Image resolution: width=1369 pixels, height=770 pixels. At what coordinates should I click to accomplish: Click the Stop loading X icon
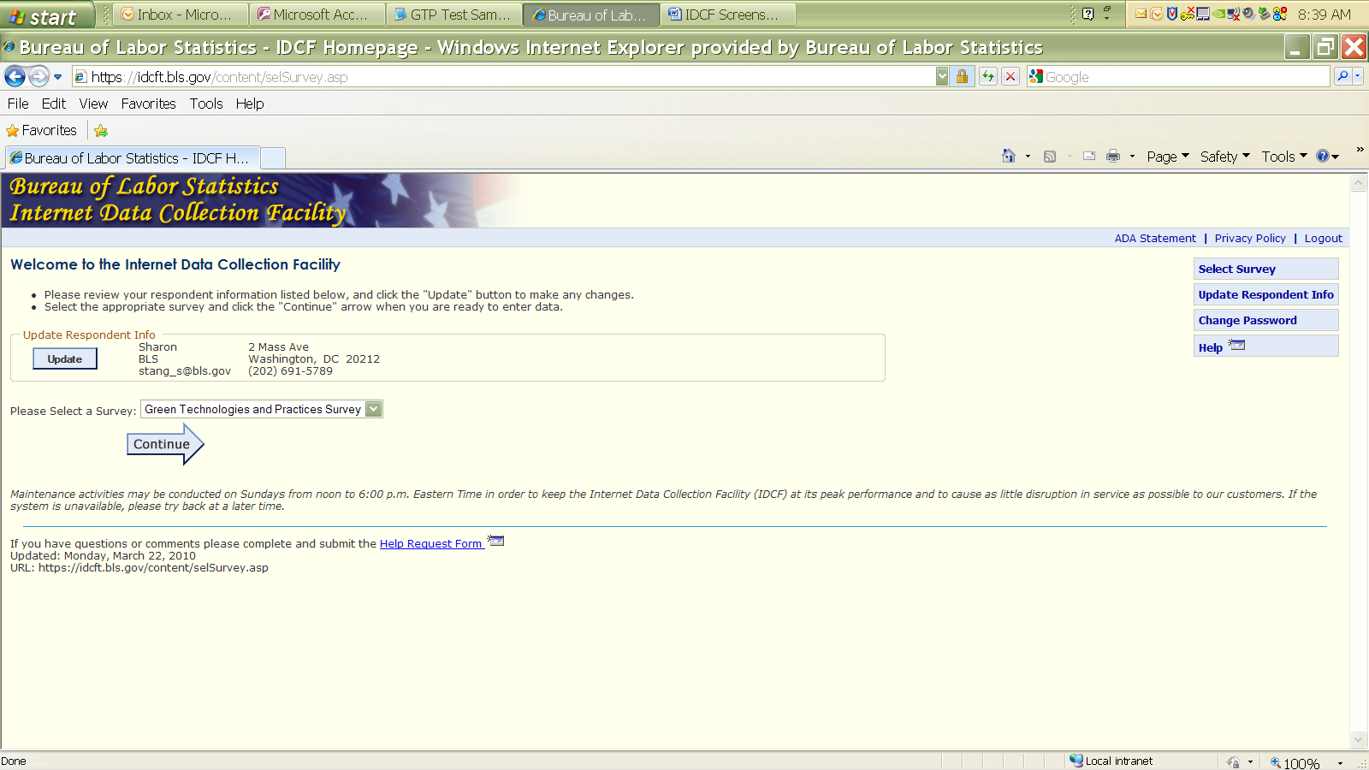pyautogui.click(x=1010, y=77)
